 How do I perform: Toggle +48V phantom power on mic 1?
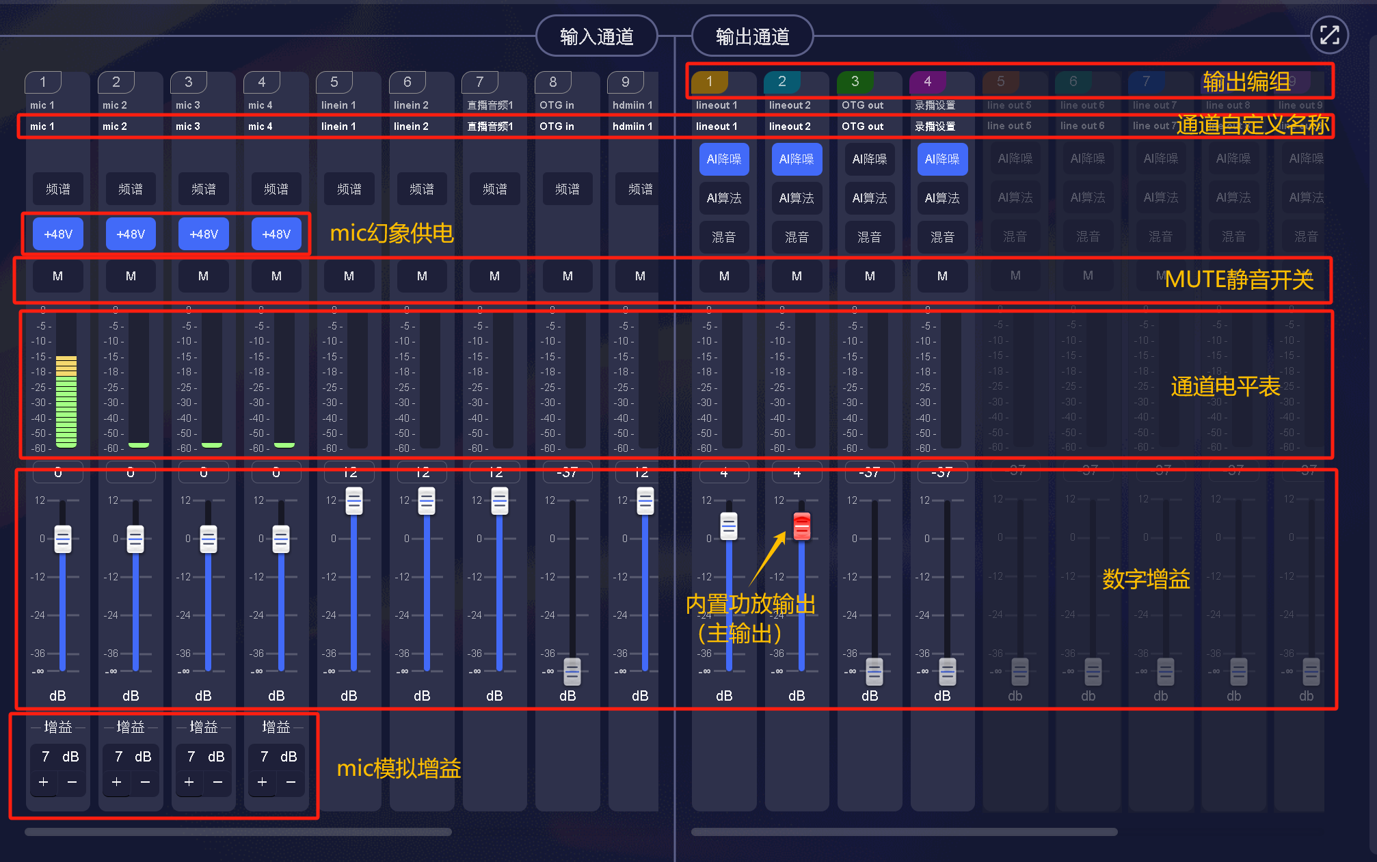point(58,234)
